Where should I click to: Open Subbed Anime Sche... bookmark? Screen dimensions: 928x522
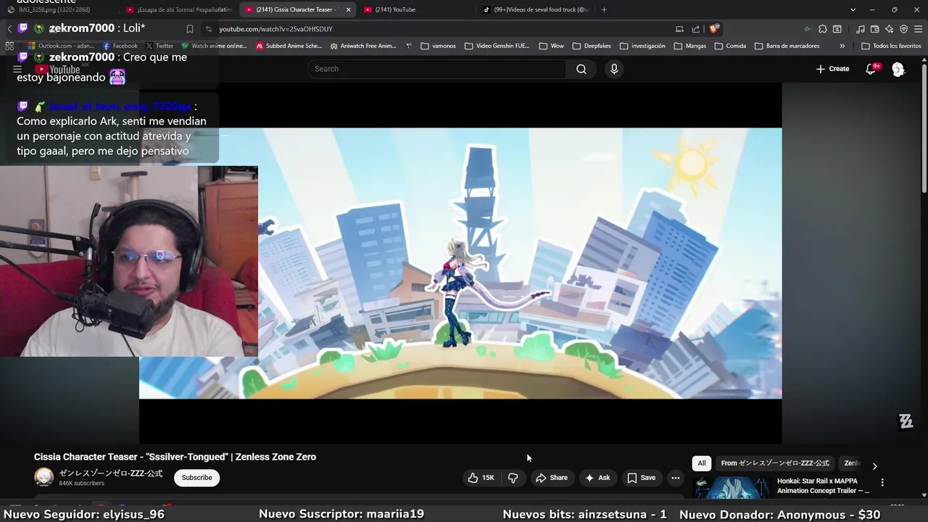289,46
